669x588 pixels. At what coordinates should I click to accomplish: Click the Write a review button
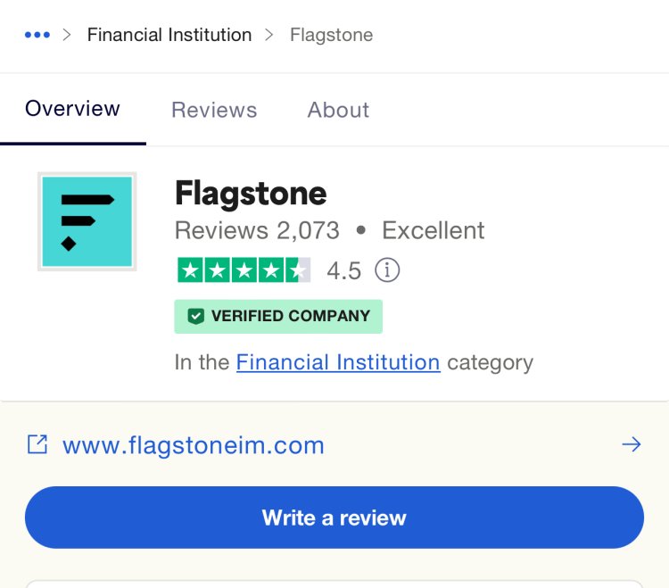334,518
